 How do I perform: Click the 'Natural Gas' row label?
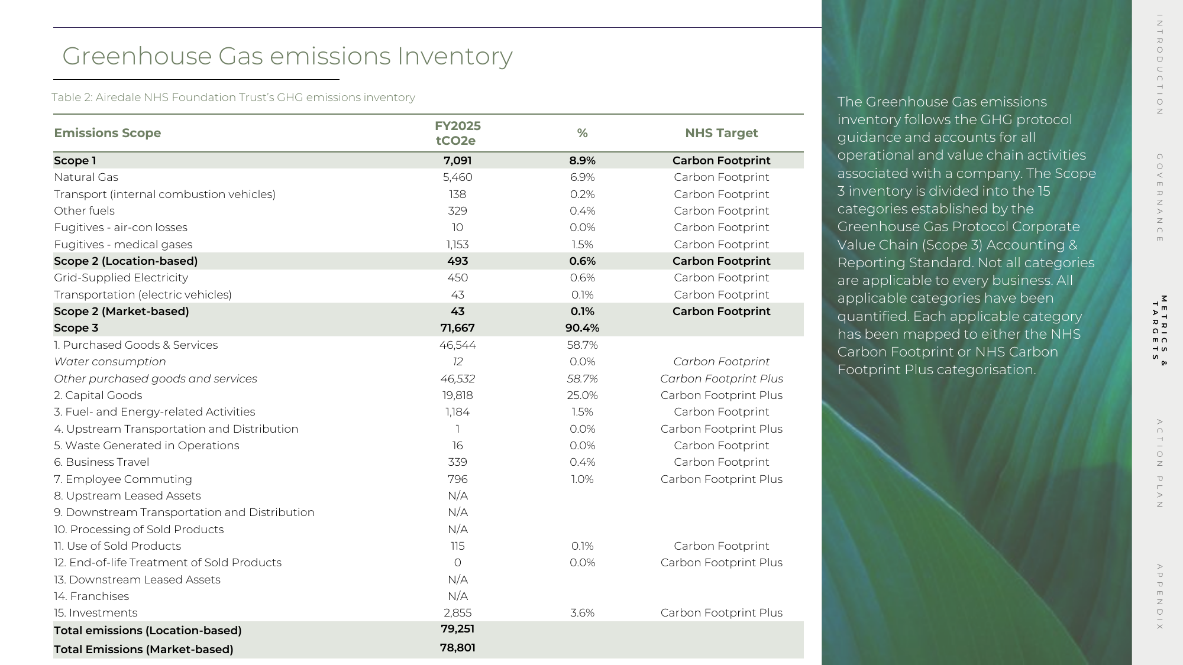[86, 177]
